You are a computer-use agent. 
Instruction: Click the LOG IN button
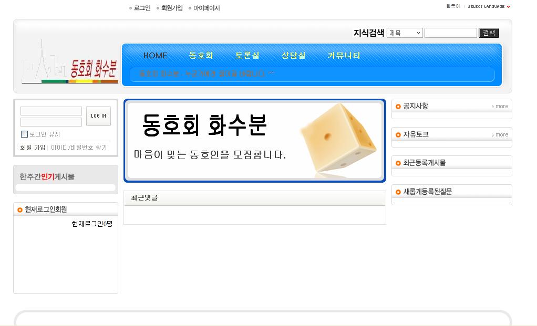point(99,116)
